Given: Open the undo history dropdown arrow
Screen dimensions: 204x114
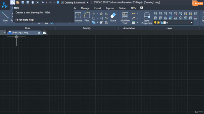Looking at the screenshot, I should pyautogui.click(x=47, y=3).
